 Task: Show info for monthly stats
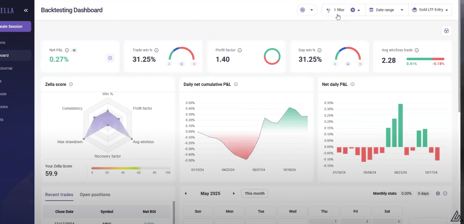pos(445,194)
